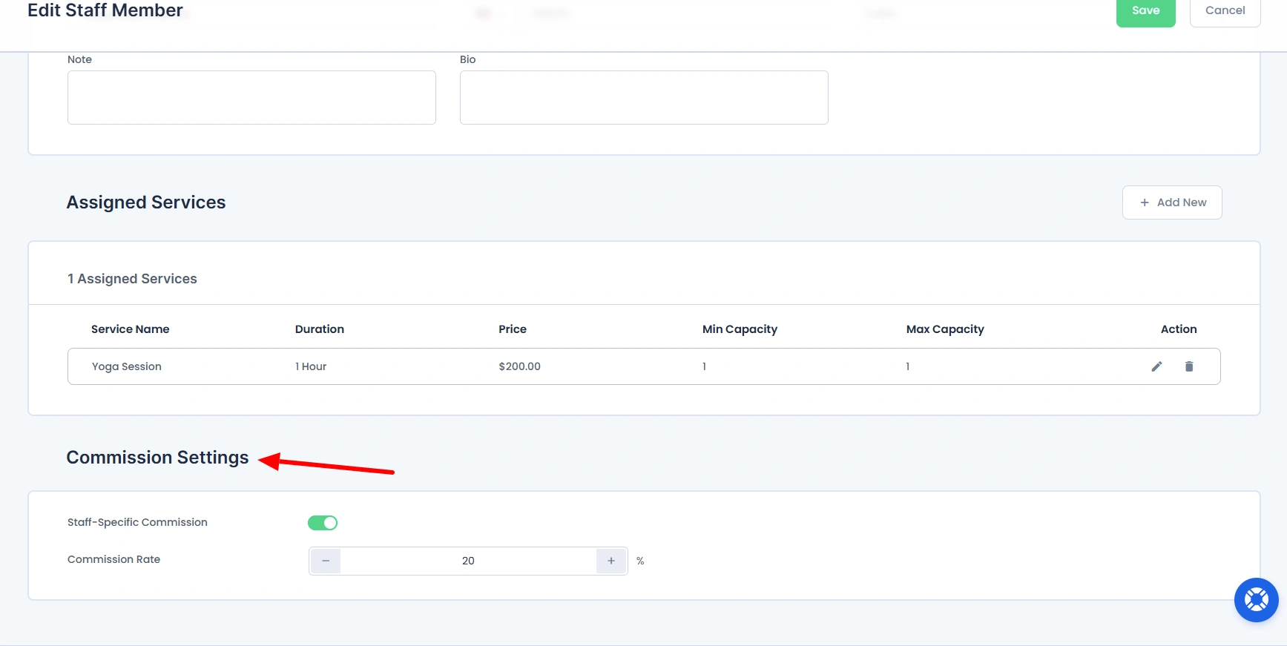Edit the Yoga Session service with pencil icon
1287x646 pixels.
(1156, 366)
